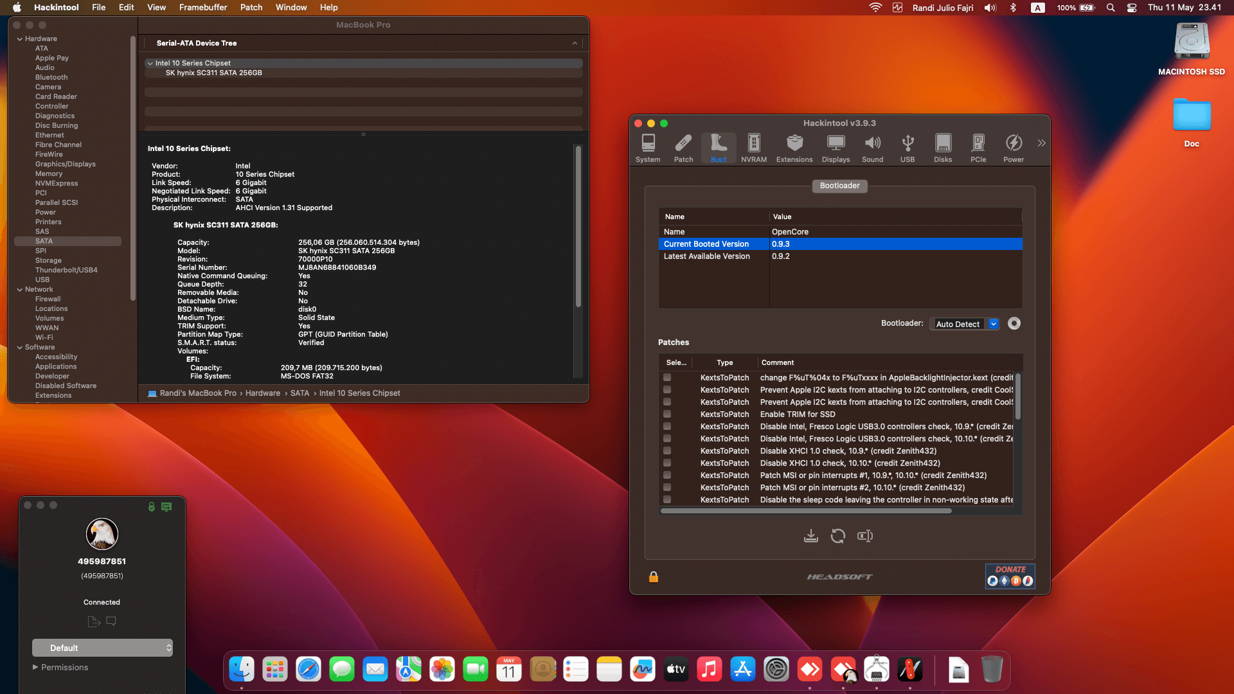Viewport: 1234px width, 694px height.
Task: Click the chat bubble icon under Connected
Action: click(111, 621)
